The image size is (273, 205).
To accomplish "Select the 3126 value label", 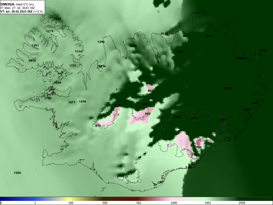I will [117, 105].
